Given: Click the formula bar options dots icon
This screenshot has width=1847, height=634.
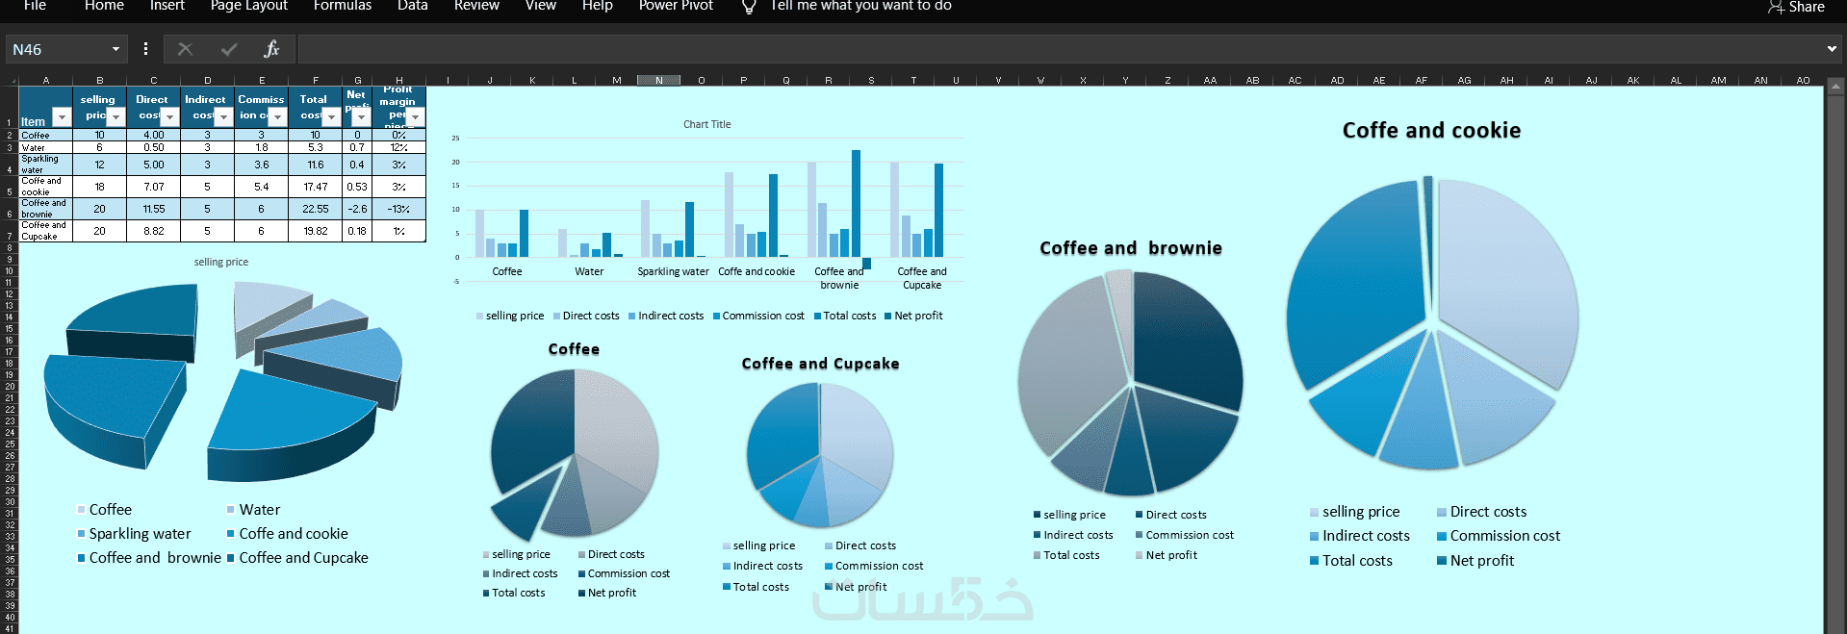Looking at the screenshot, I should tap(145, 49).
